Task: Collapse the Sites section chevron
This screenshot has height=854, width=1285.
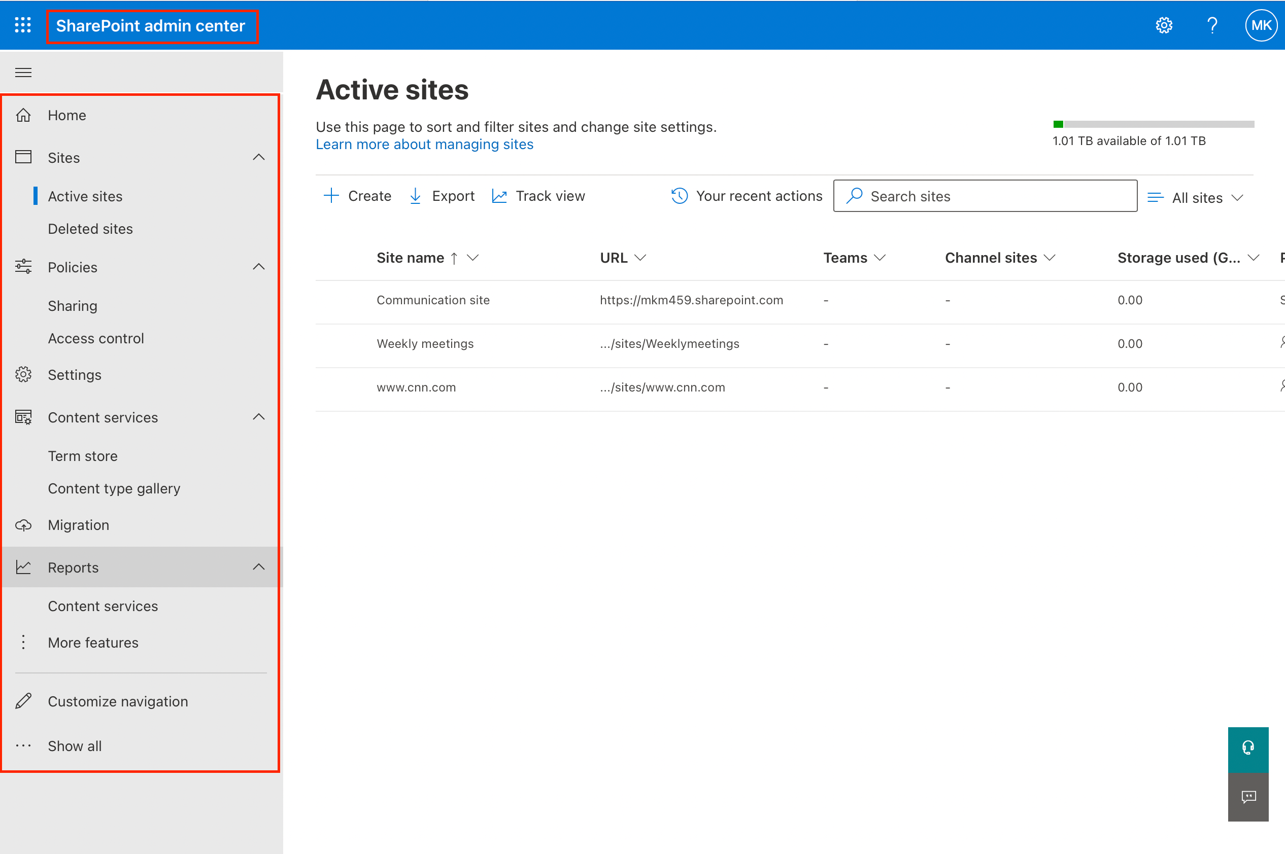Action: point(259,157)
